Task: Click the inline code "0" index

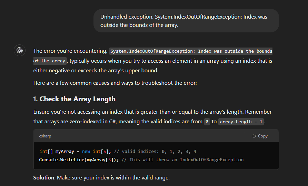Action: [207, 122]
